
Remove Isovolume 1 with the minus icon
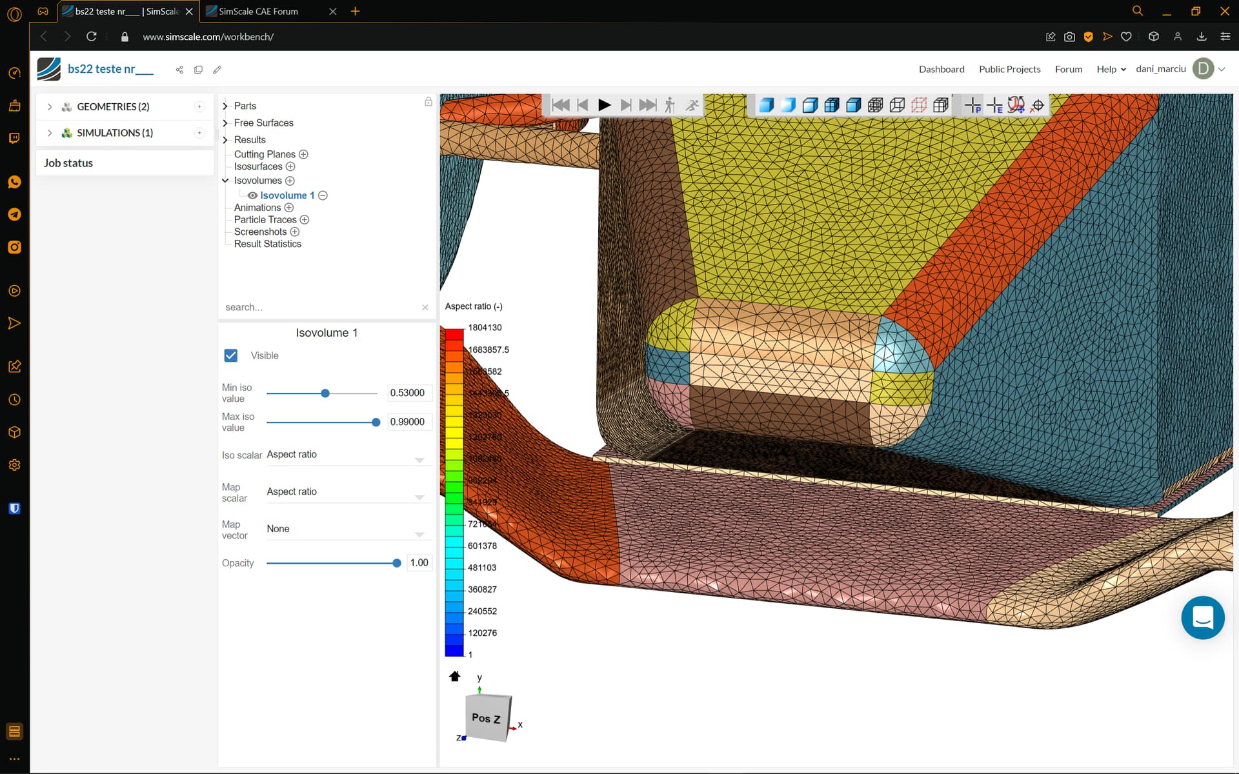[323, 195]
